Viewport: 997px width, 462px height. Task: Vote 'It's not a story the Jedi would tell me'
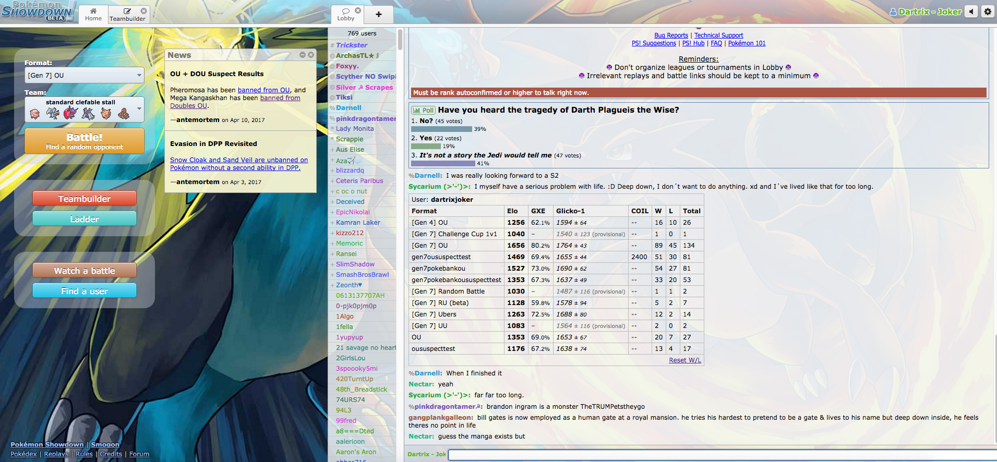pyautogui.click(x=496, y=155)
